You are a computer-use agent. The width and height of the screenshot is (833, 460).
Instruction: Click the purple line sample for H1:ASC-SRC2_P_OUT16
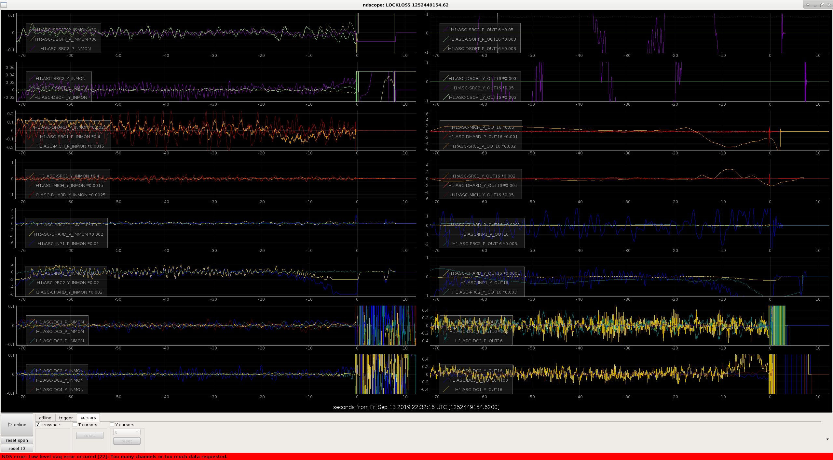(446, 30)
